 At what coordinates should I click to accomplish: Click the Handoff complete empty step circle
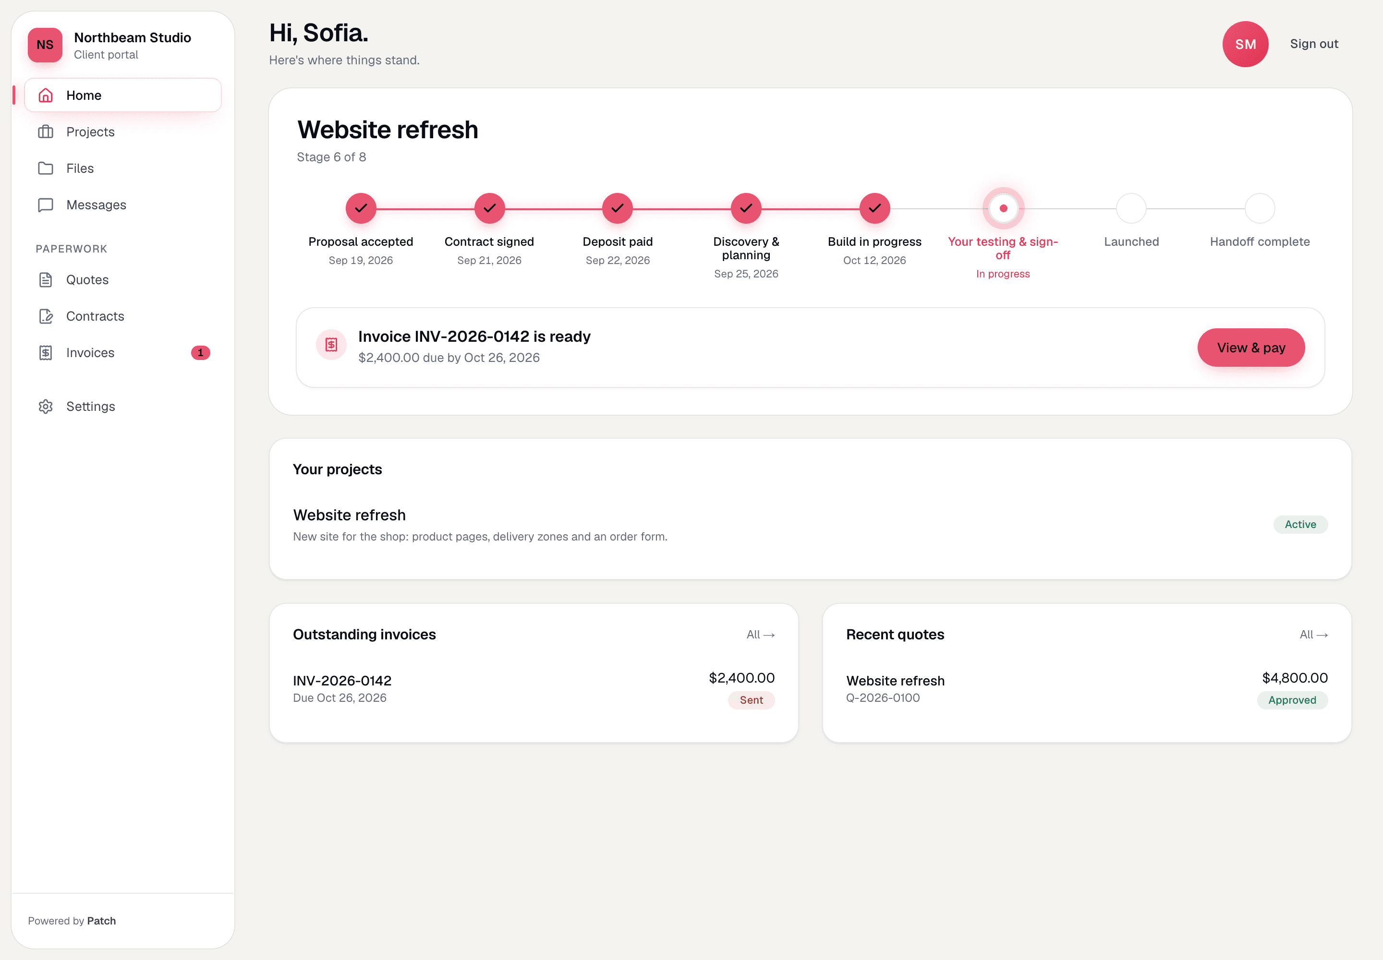pyautogui.click(x=1260, y=209)
